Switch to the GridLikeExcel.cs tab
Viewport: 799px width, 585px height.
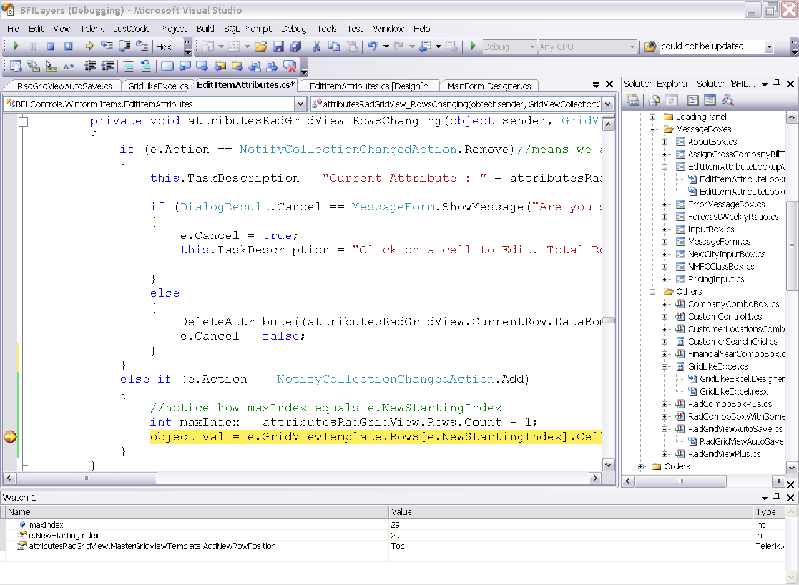157,86
